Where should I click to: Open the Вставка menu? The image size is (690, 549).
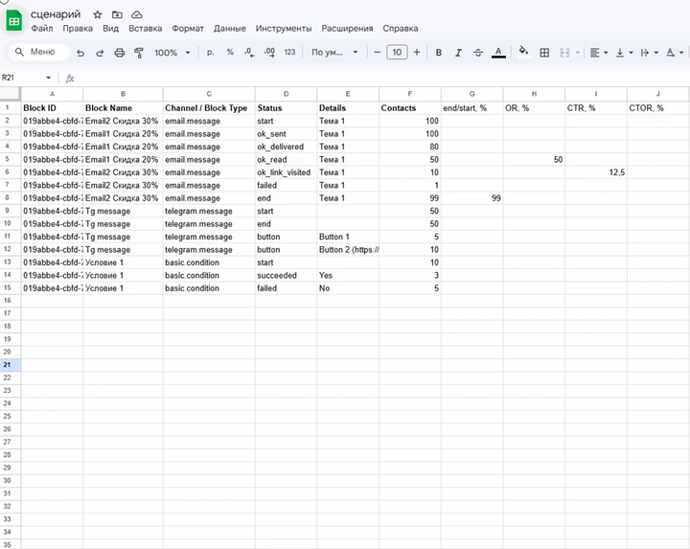click(x=144, y=29)
